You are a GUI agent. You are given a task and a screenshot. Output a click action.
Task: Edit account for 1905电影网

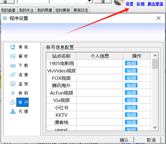pyautogui.click(x=131, y=63)
